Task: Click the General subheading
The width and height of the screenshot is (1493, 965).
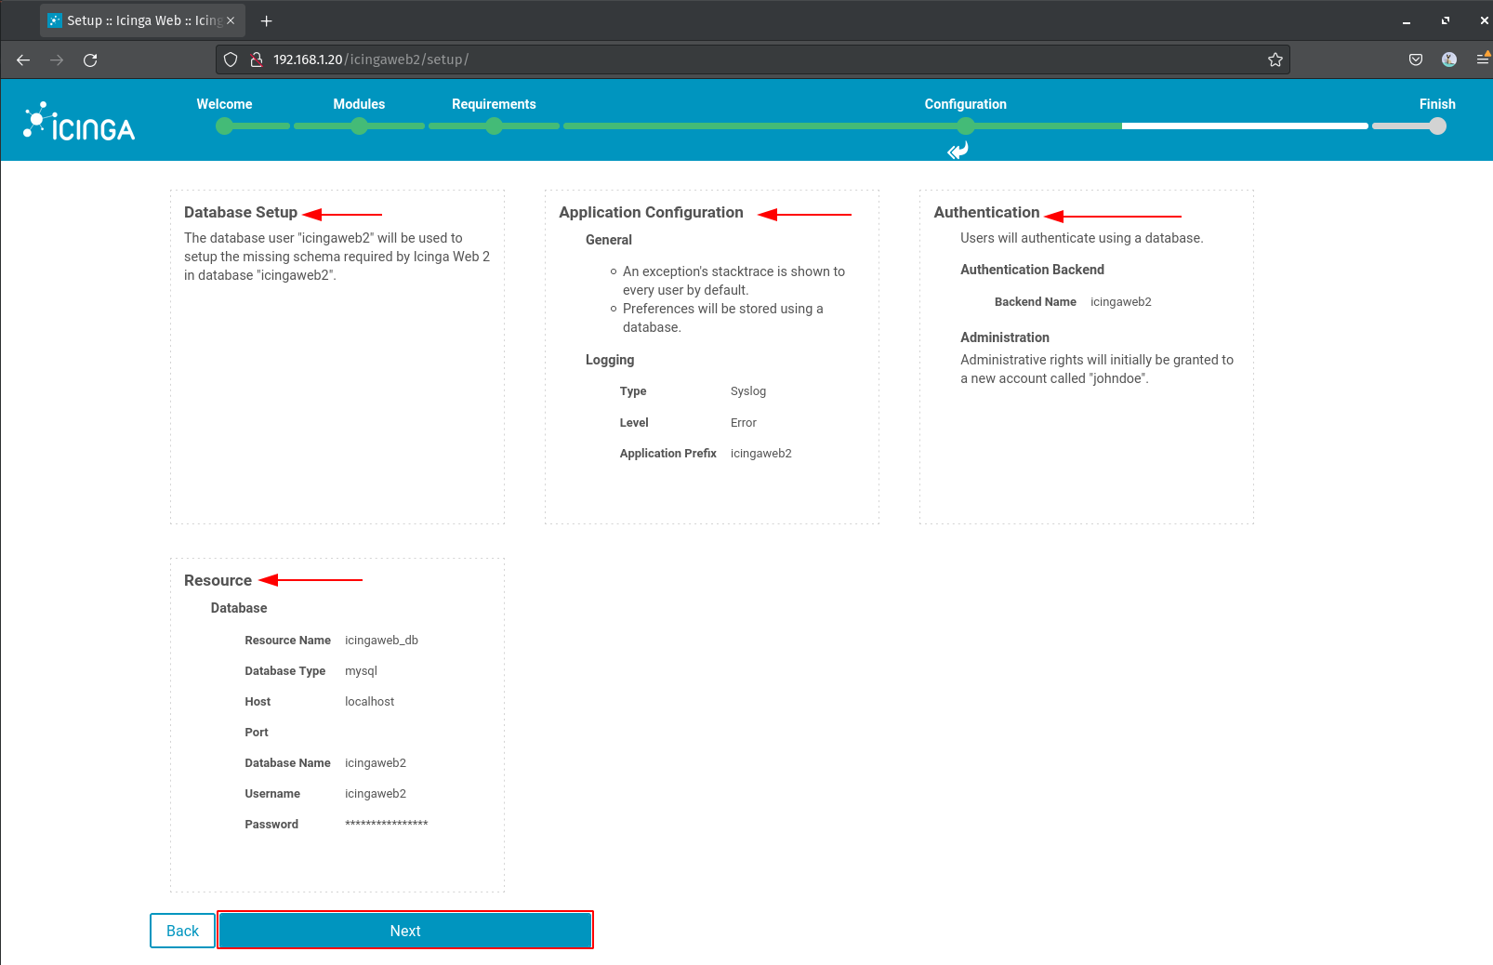Action: click(x=609, y=240)
